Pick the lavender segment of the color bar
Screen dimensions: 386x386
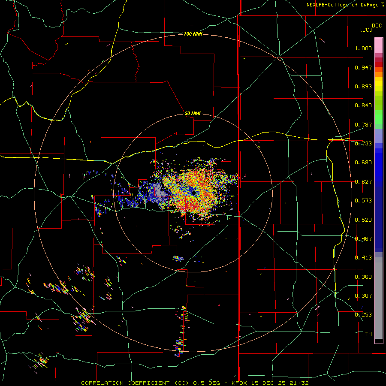point(379,136)
